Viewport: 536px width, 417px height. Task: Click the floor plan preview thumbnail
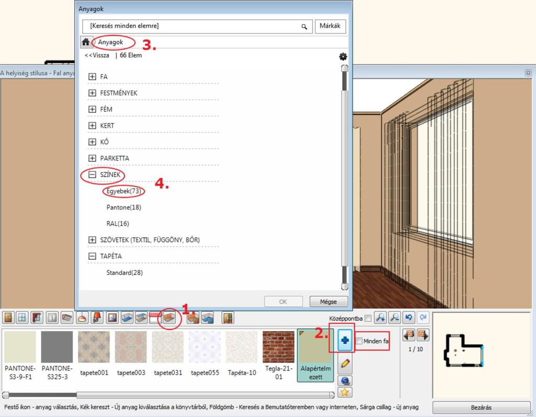482,355
